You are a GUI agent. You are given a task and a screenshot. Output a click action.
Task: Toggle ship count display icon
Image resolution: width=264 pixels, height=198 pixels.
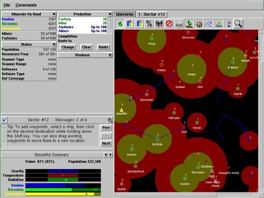tap(229, 24)
